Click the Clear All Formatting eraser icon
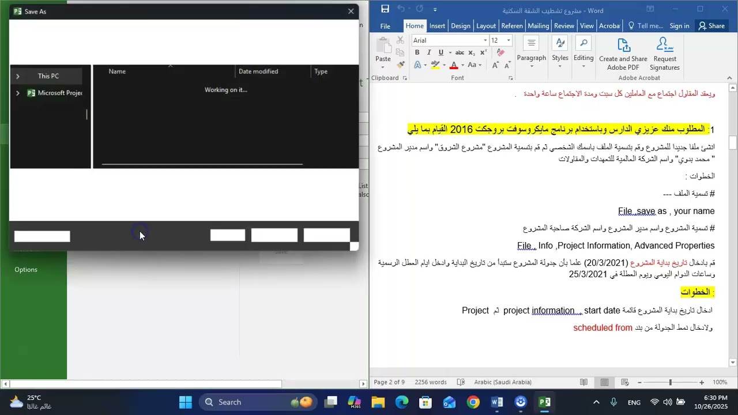The image size is (738, 415). 500,52
